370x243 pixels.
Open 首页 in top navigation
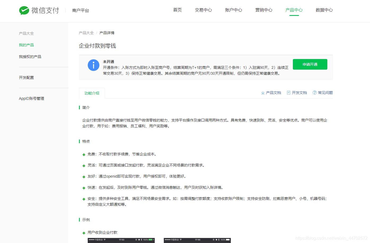pyautogui.click(x=178, y=10)
